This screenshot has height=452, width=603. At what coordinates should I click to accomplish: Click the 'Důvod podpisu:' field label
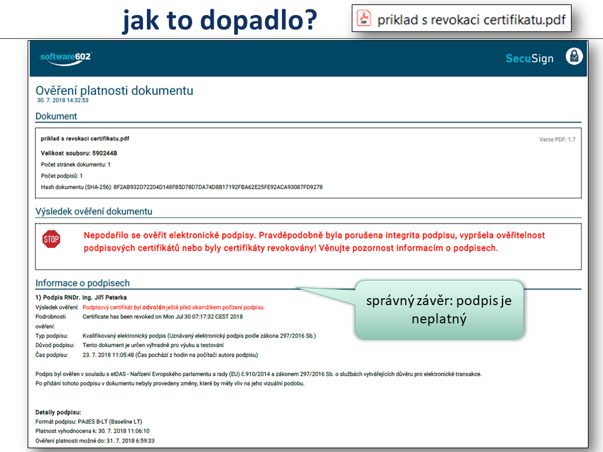[55, 345]
